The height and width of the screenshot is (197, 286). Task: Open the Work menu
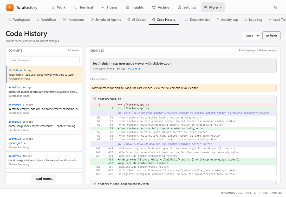coord(58,7)
